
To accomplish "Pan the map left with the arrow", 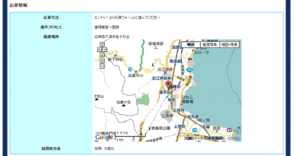I will 99,49.
